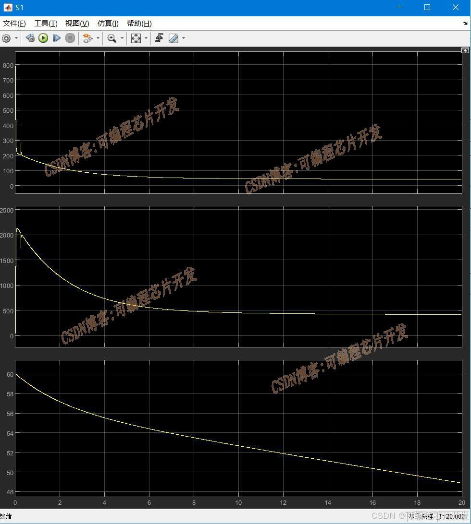
Task: Click the step forward button
Action: tap(57, 38)
